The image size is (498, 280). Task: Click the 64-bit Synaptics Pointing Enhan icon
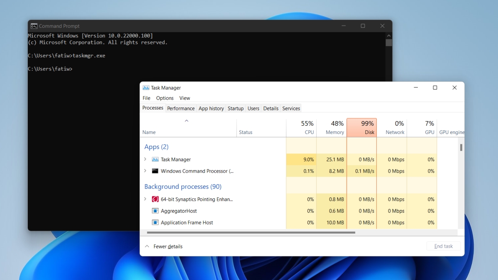[155, 199]
